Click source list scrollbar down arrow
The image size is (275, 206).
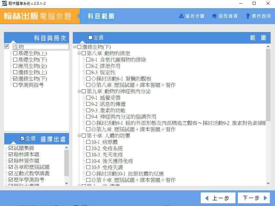tap(66, 183)
